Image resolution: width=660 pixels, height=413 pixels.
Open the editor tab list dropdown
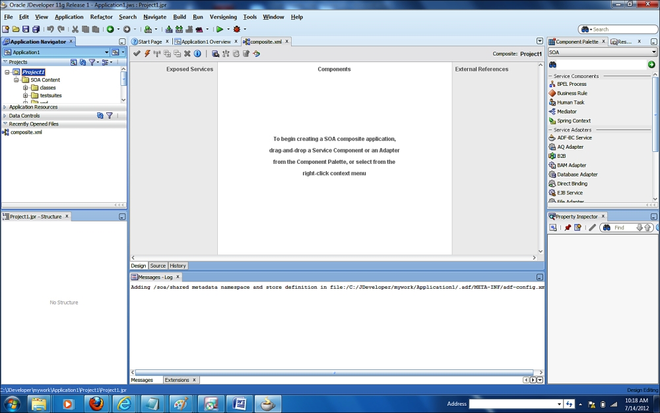[x=540, y=41]
